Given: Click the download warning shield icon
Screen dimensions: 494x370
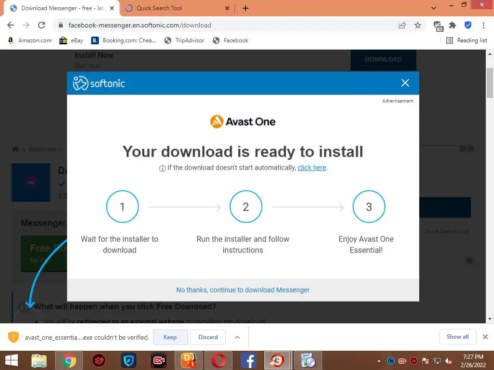Looking at the screenshot, I should point(13,337).
